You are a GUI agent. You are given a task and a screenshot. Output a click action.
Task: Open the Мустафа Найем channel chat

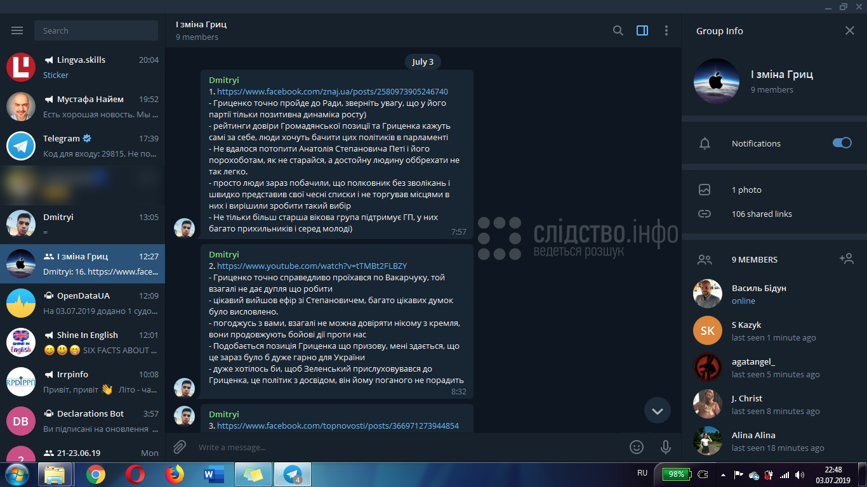pyautogui.click(x=83, y=107)
